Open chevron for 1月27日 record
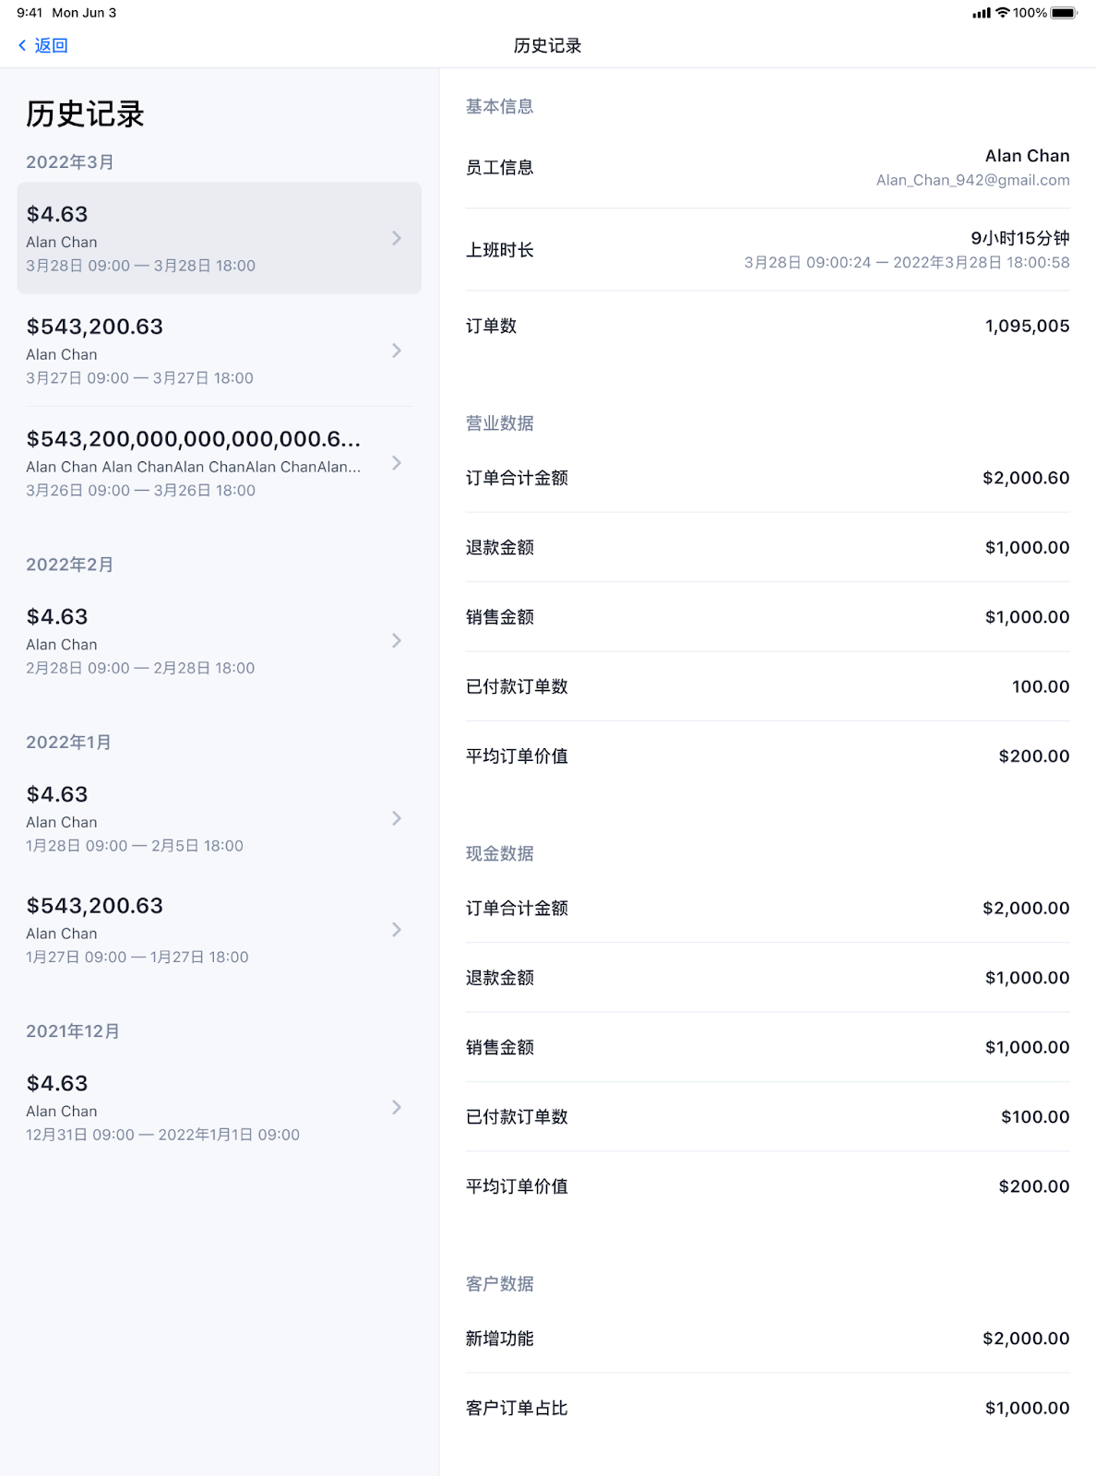1096x1476 pixels. [397, 930]
